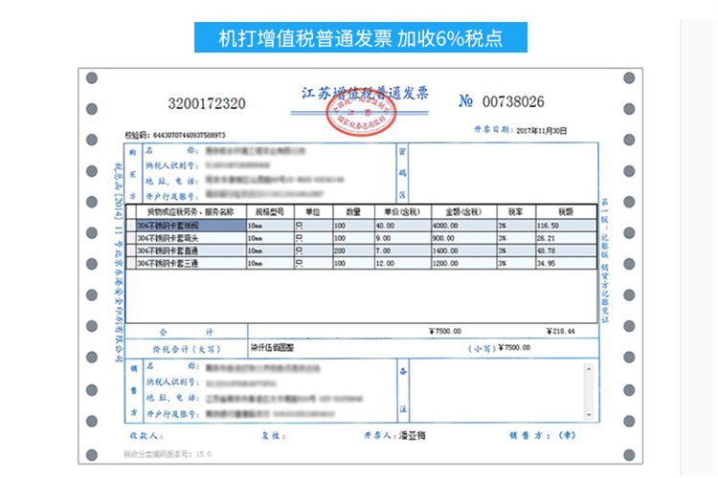Click the total tax ¥218.44
The width and height of the screenshot is (718, 478).
click(560, 331)
